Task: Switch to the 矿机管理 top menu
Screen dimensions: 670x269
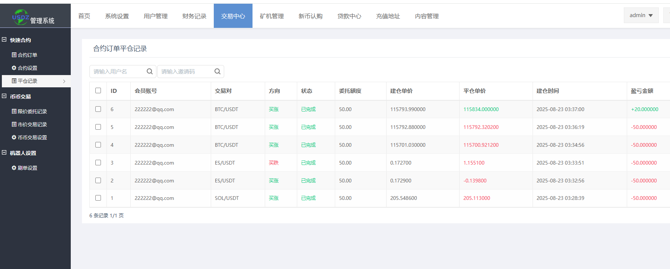Action: 272,16
